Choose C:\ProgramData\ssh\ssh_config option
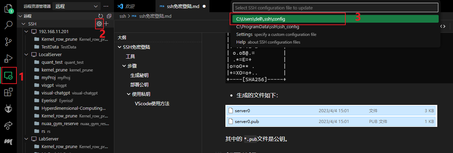The width and height of the screenshot is (453, 153). click(267, 27)
